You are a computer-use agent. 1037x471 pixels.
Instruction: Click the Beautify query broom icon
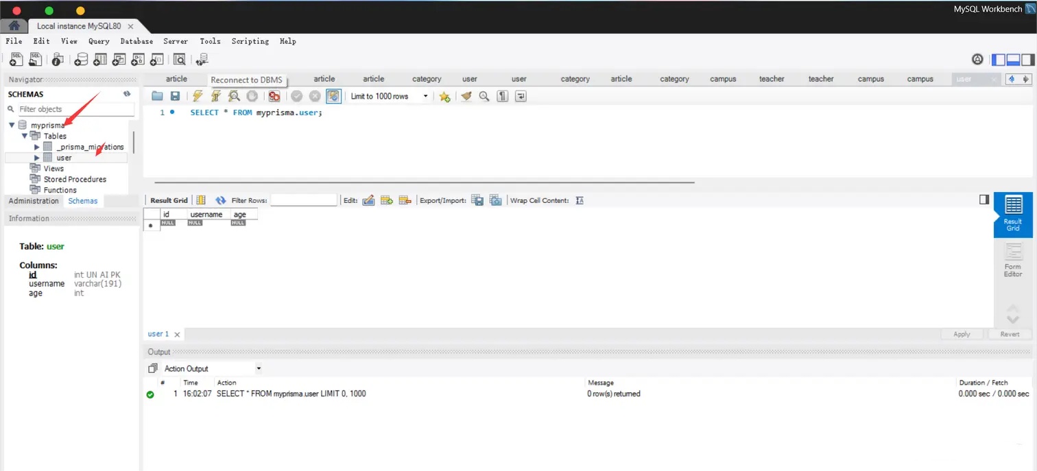[466, 97]
